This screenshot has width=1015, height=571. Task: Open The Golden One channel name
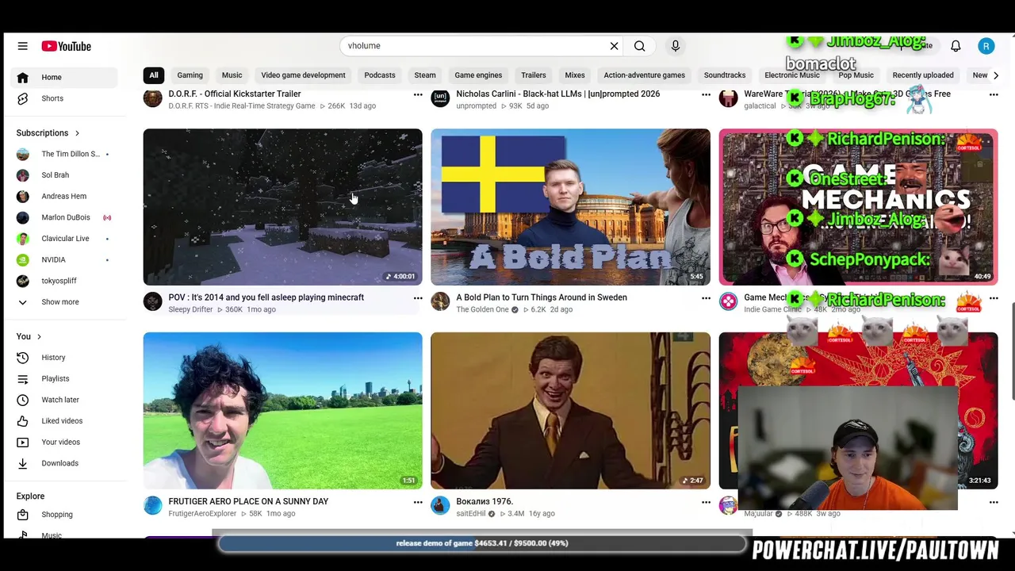coord(482,310)
